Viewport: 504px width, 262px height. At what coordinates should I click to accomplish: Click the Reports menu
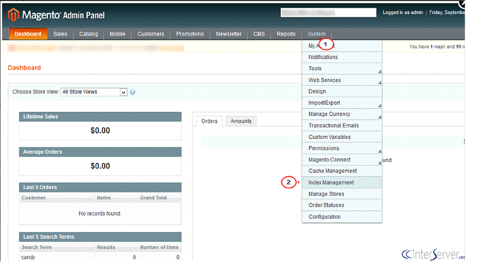click(x=286, y=34)
